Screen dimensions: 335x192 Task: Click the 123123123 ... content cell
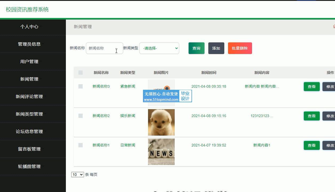coord(262,116)
